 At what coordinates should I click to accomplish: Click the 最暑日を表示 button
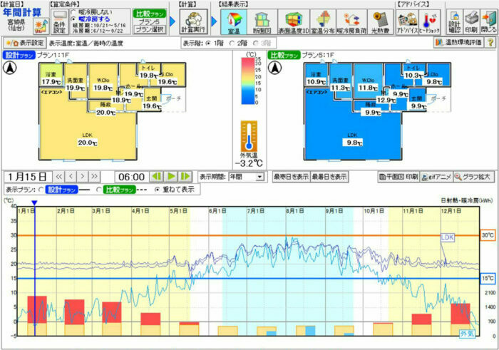point(329,177)
